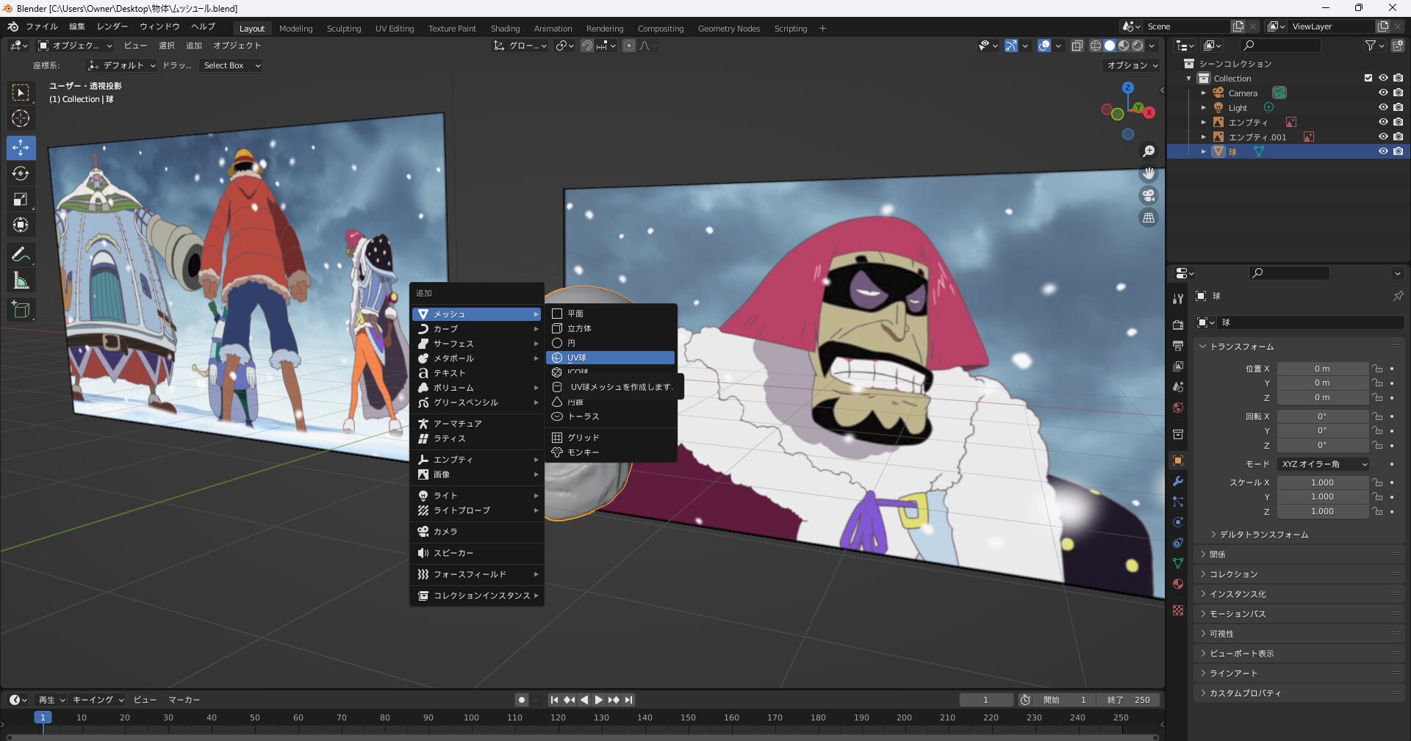The image size is (1411, 741).
Task: Choose UV球 from the mesh submenu
Action: point(610,358)
